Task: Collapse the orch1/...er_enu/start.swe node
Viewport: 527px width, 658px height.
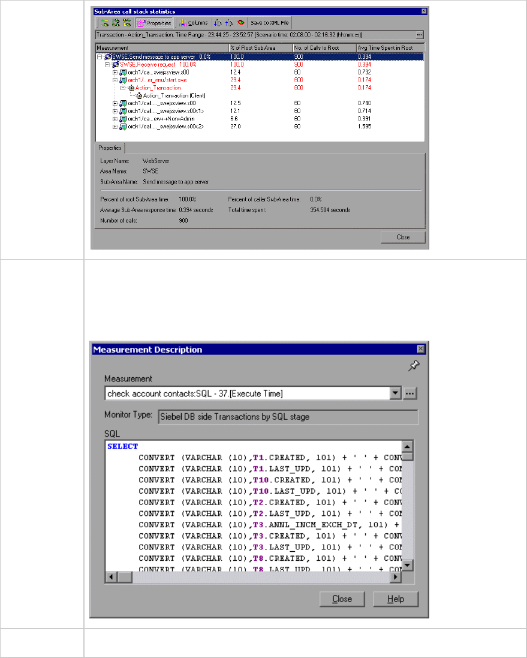Action: click(x=115, y=80)
